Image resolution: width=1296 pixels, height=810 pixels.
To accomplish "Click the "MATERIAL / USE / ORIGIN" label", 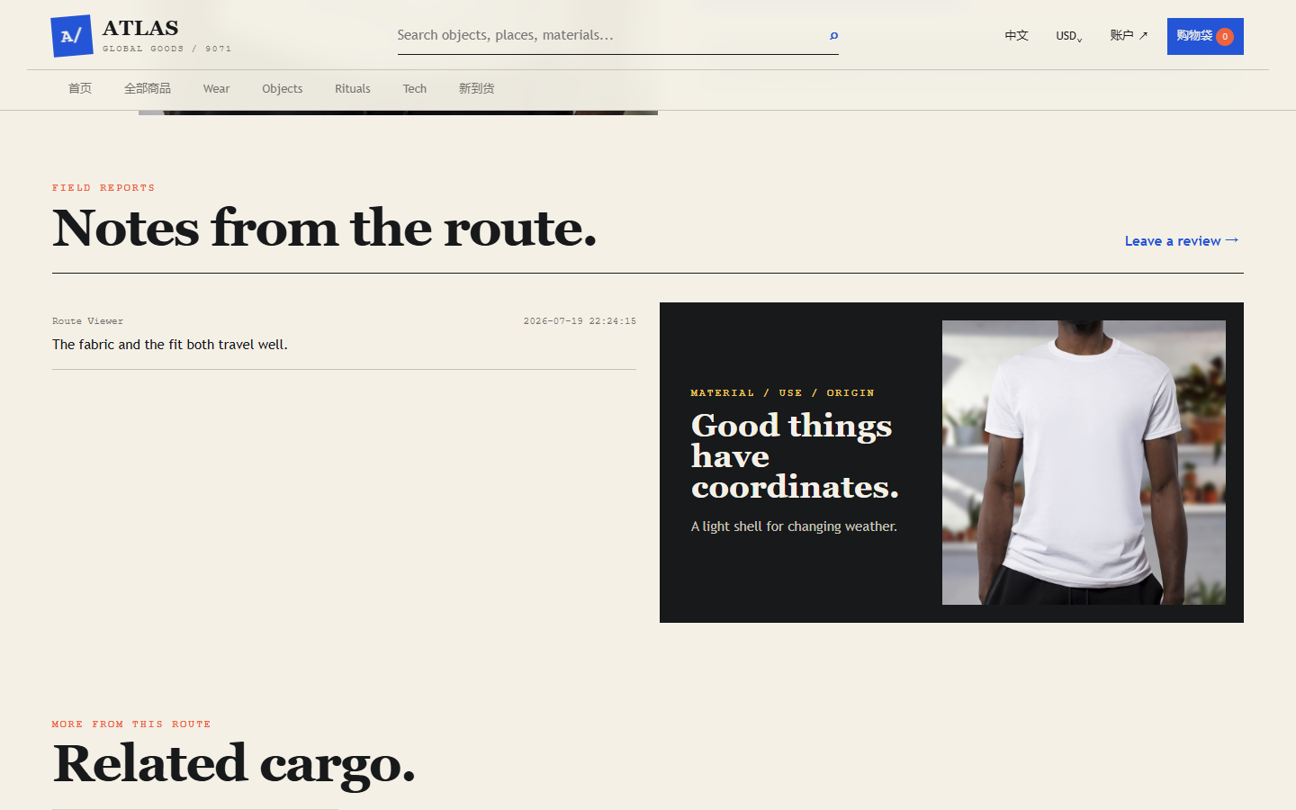I will click(x=782, y=393).
